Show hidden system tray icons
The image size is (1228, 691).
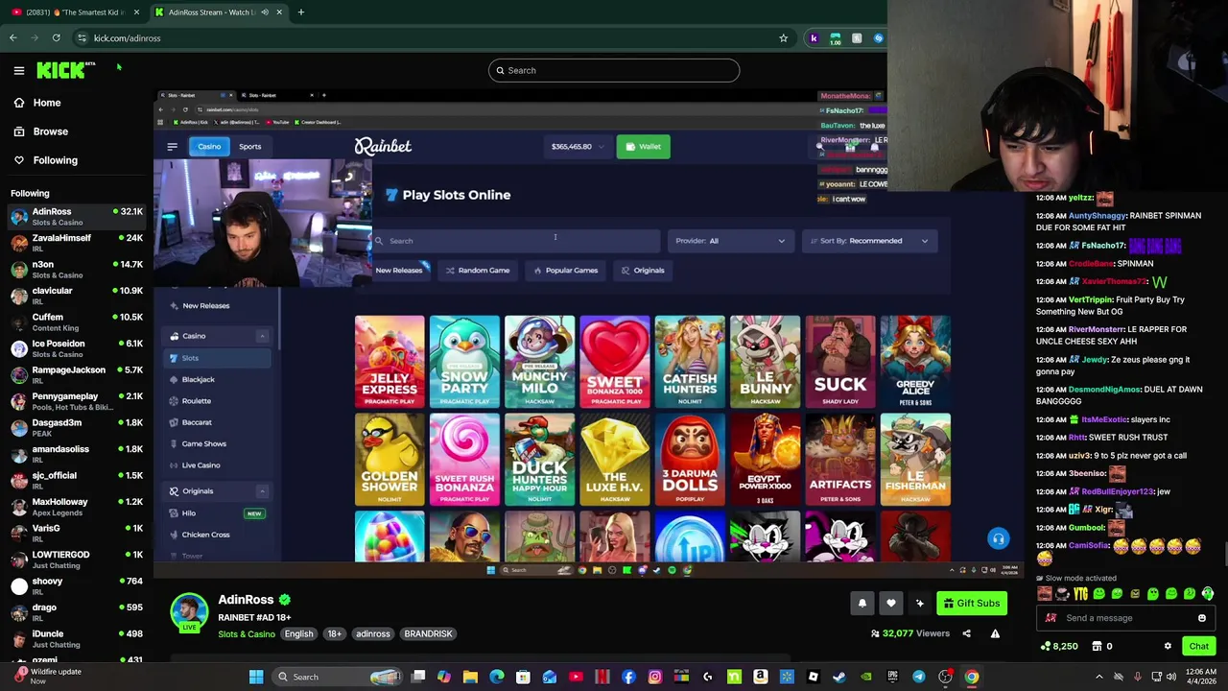click(1099, 677)
